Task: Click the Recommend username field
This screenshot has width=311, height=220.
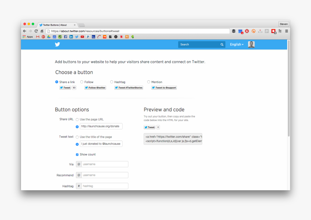Action: coord(105,175)
